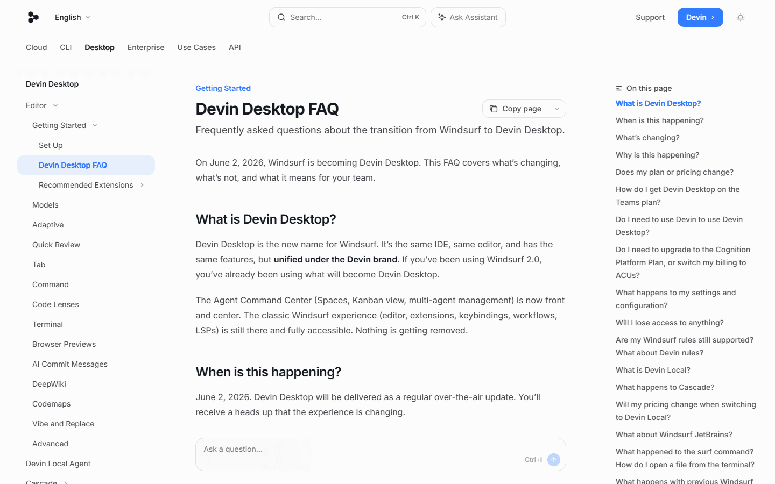Click the blue Devin button

[x=700, y=17]
